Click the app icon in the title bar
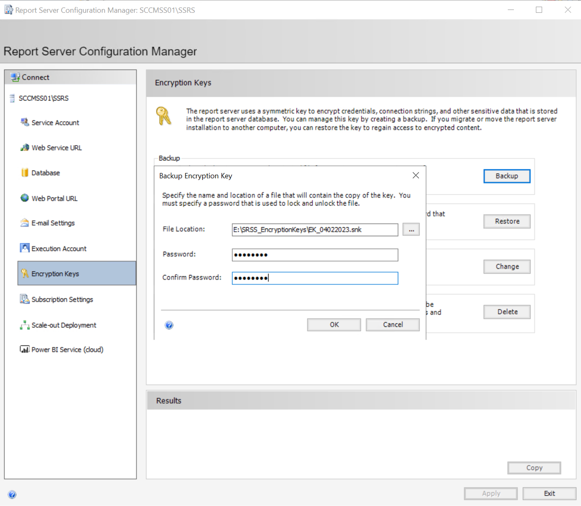581x506 pixels. [8, 9]
